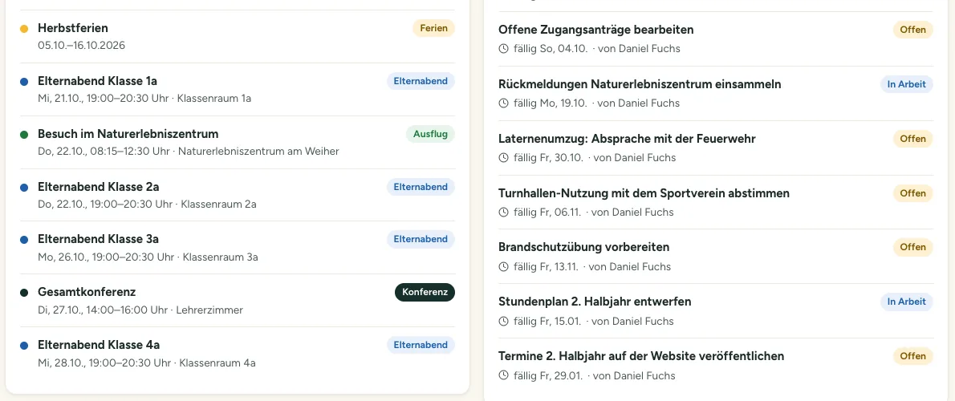Click 'Mo, 26.10., 19:00–20:30 Uhr · Klassenraum 3a'
The width and height of the screenshot is (955, 401).
coord(148,257)
